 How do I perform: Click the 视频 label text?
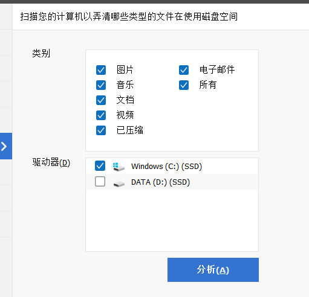tap(125, 115)
